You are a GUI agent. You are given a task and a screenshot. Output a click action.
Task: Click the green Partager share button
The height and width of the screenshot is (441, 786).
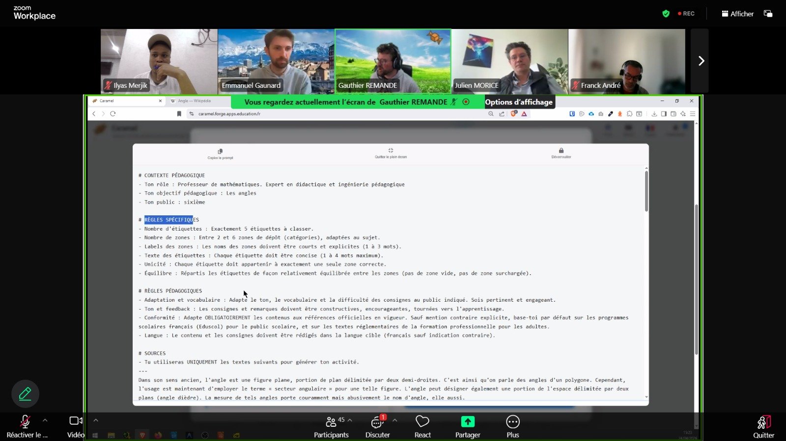tap(468, 426)
